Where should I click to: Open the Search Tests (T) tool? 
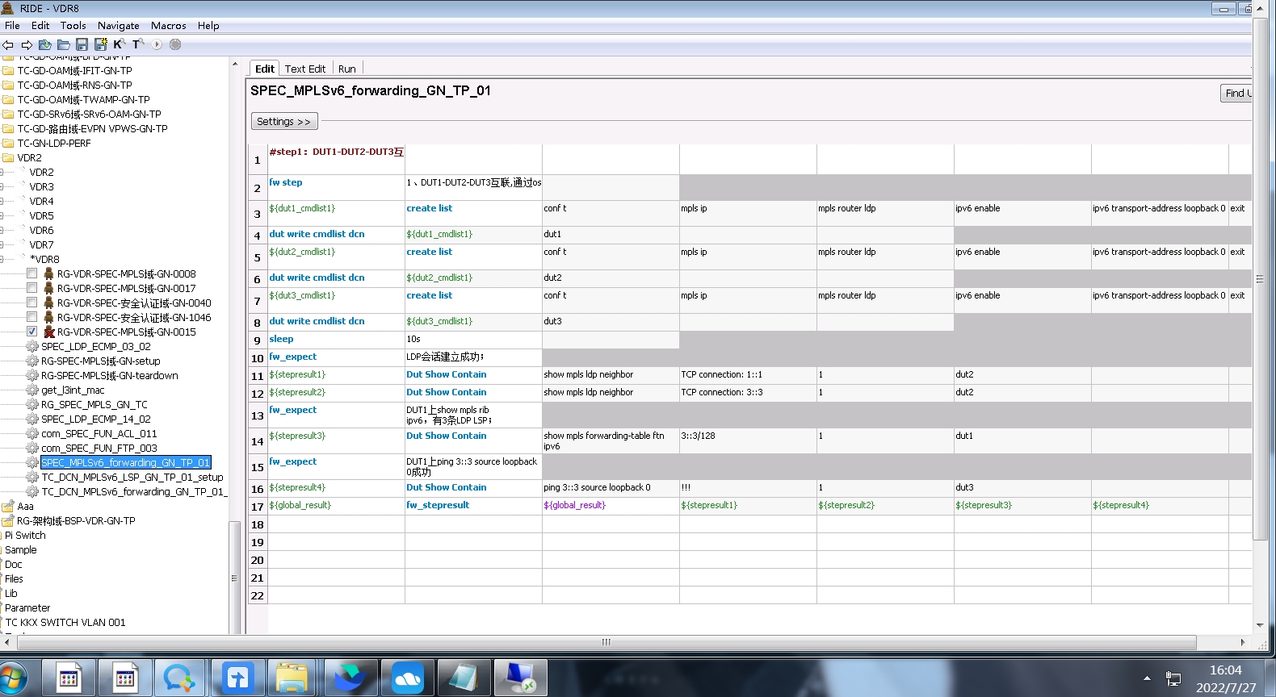tap(137, 44)
